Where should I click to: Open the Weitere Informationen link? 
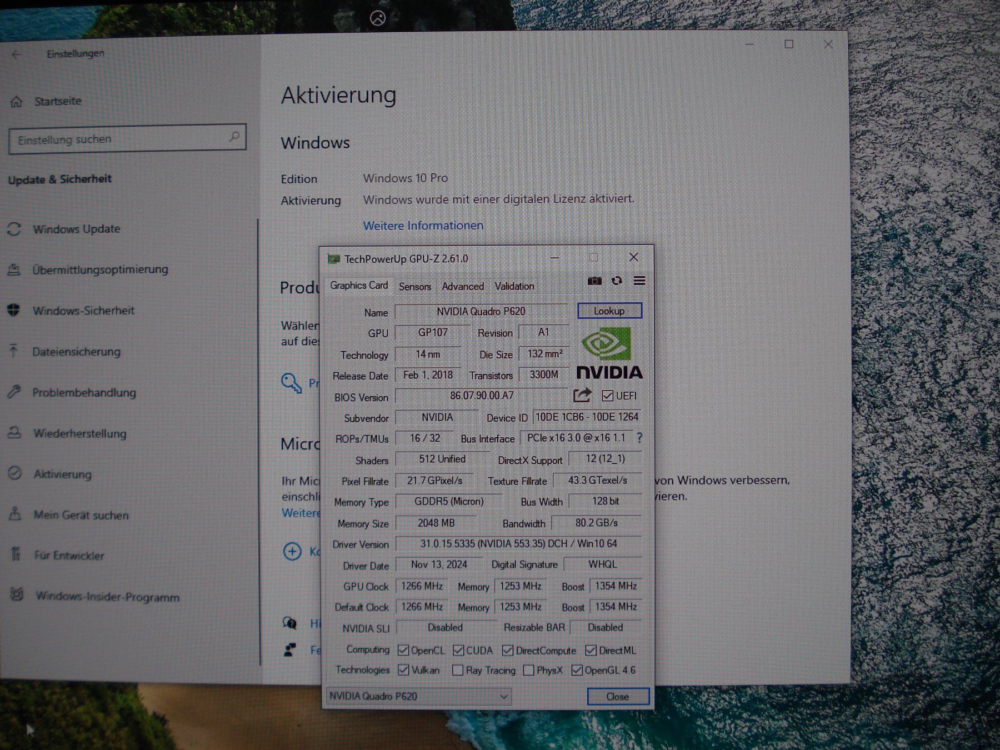click(423, 226)
